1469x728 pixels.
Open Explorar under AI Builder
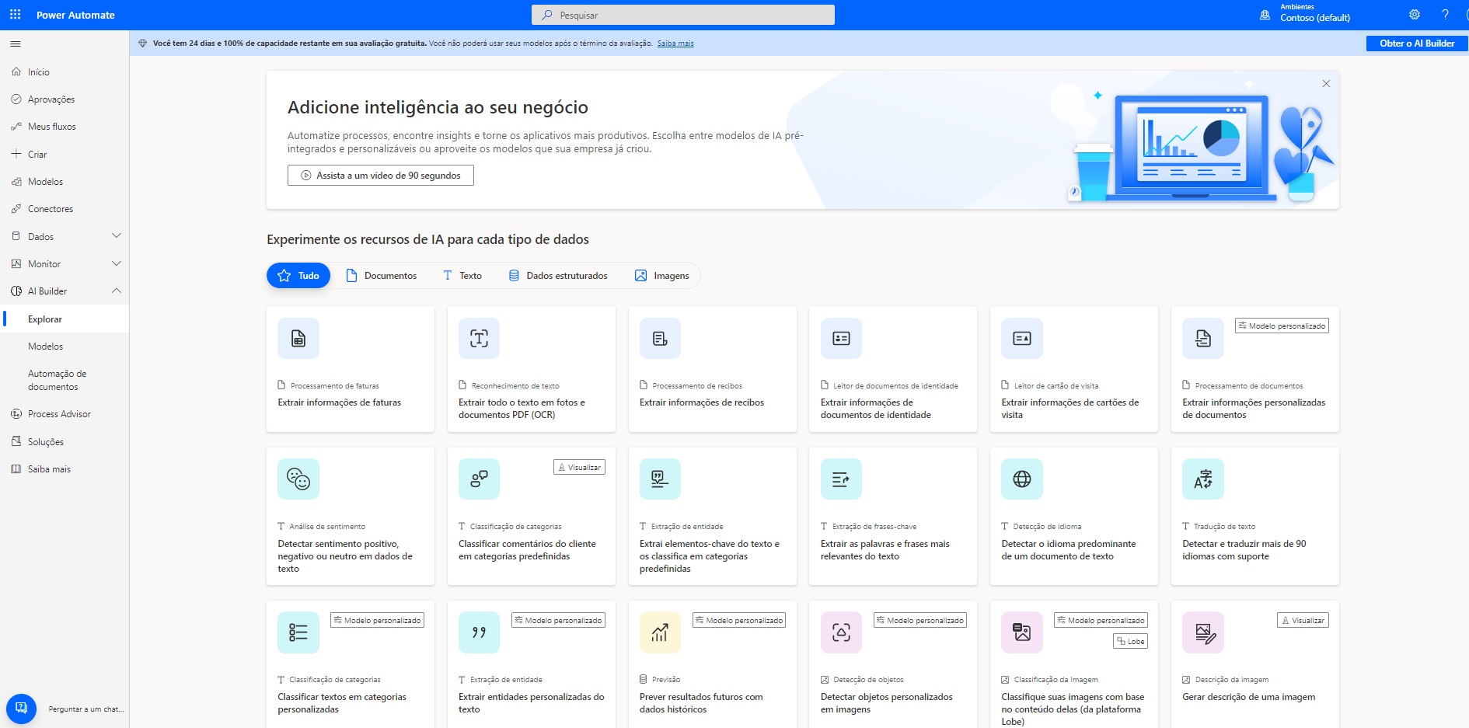pyautogui.click(x=65, y=319)
